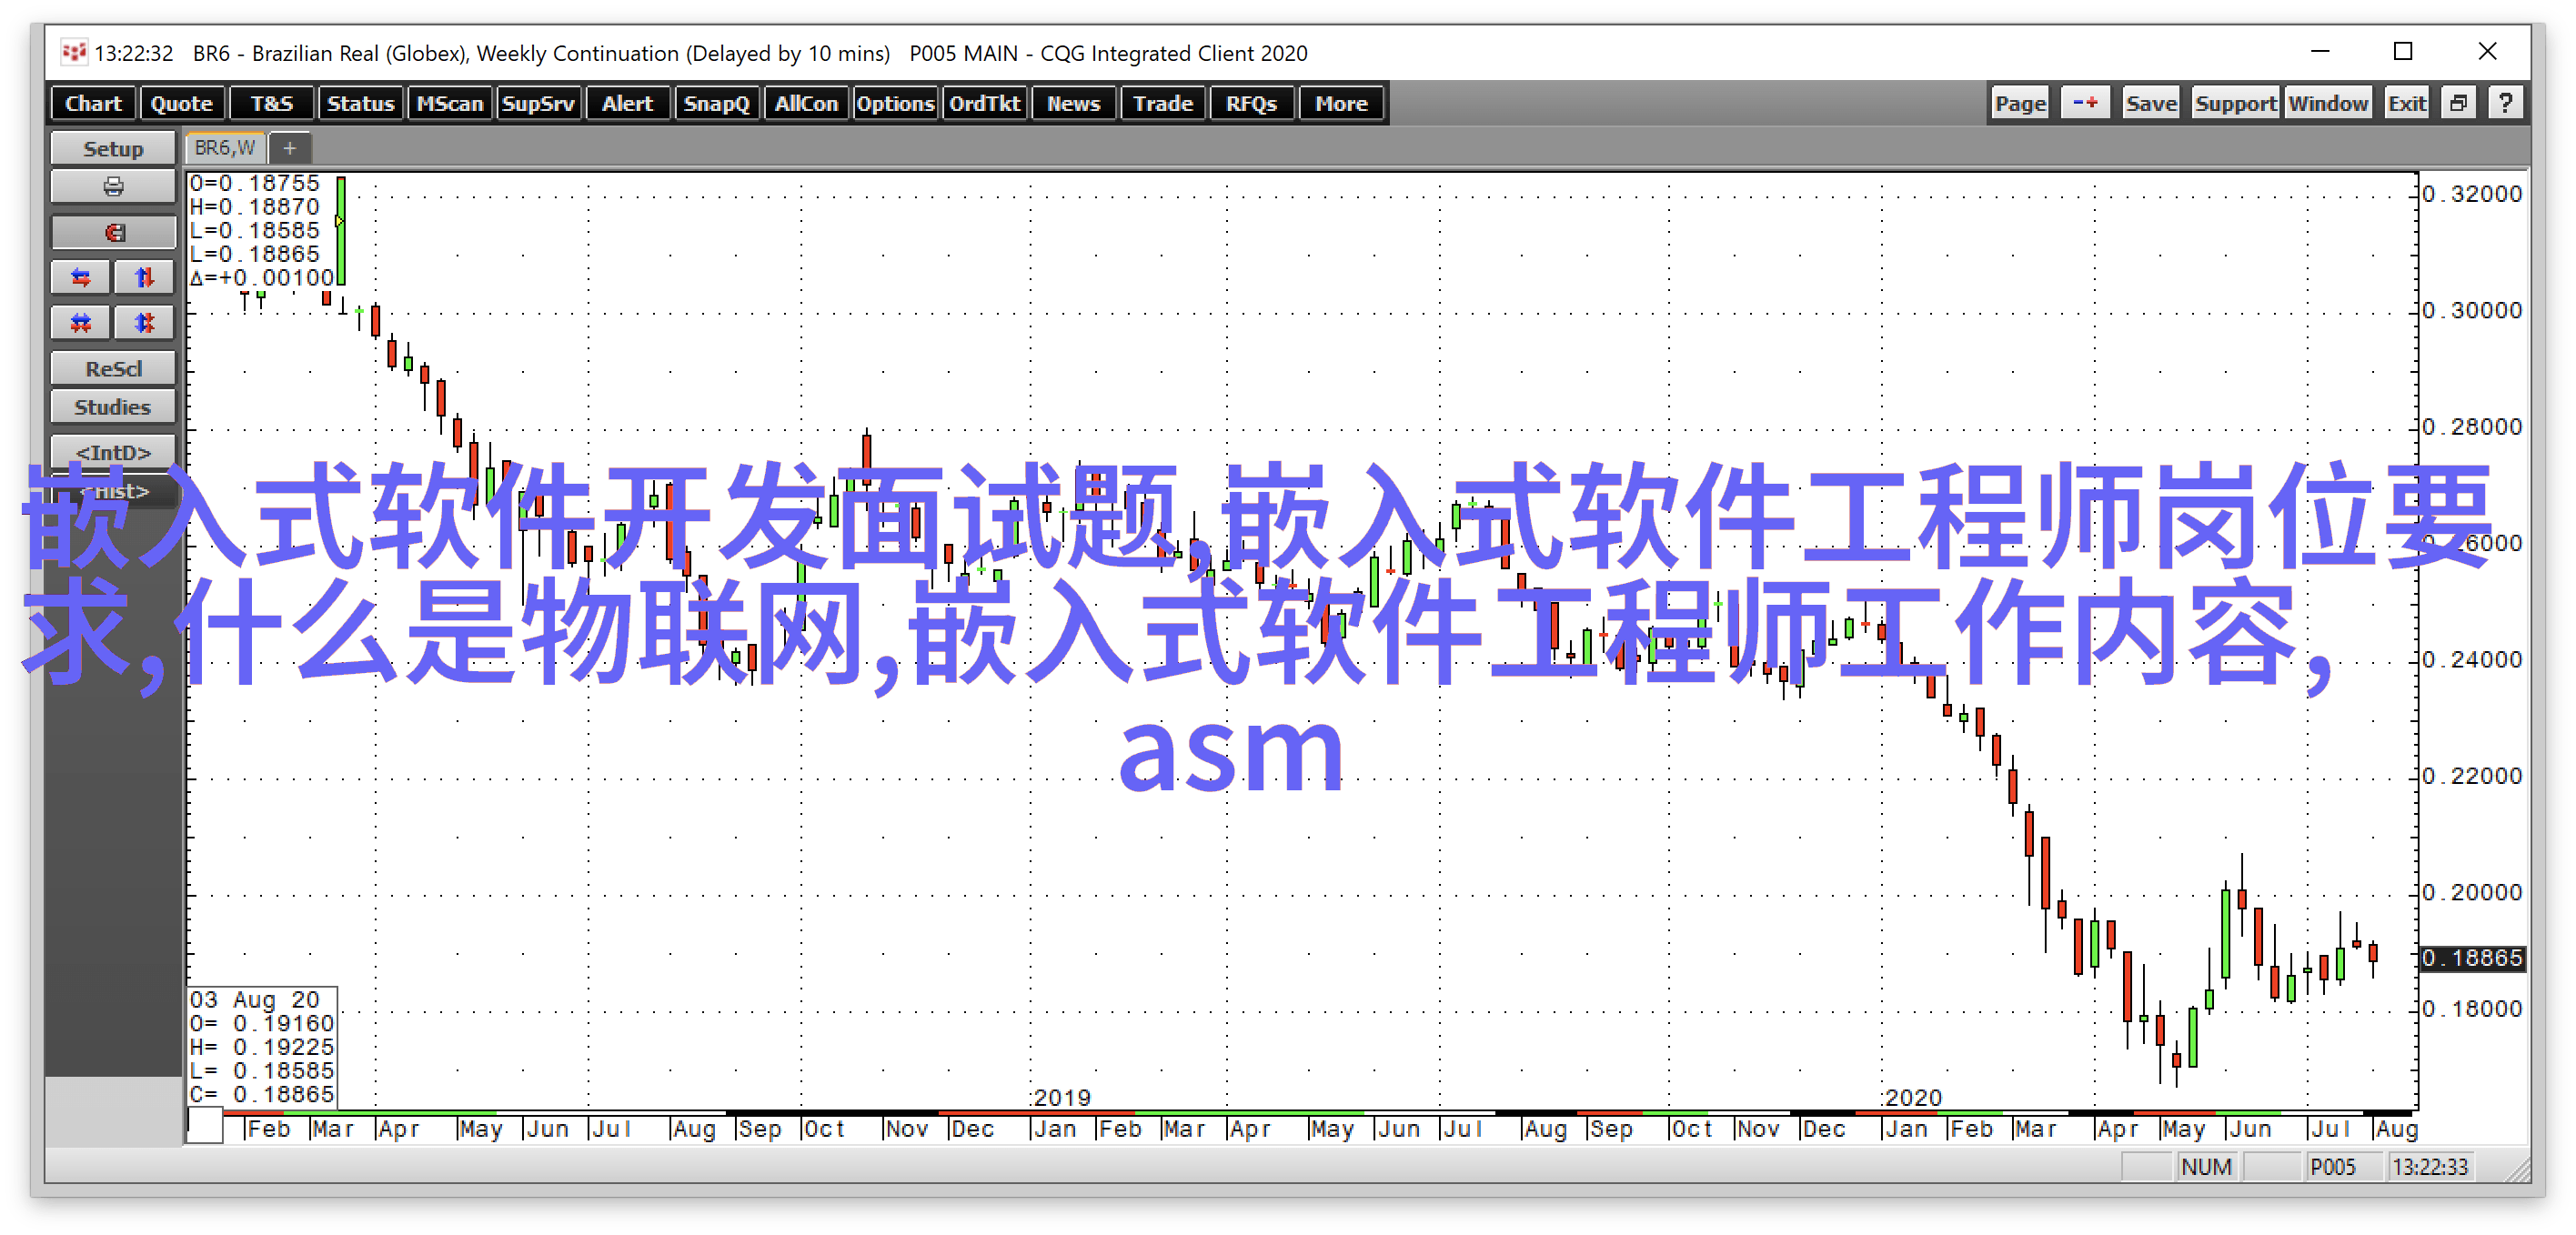Click the H= 0.19225 high value
The width and height of the screenshot is (2576, 1235).
pos(262,1047)
